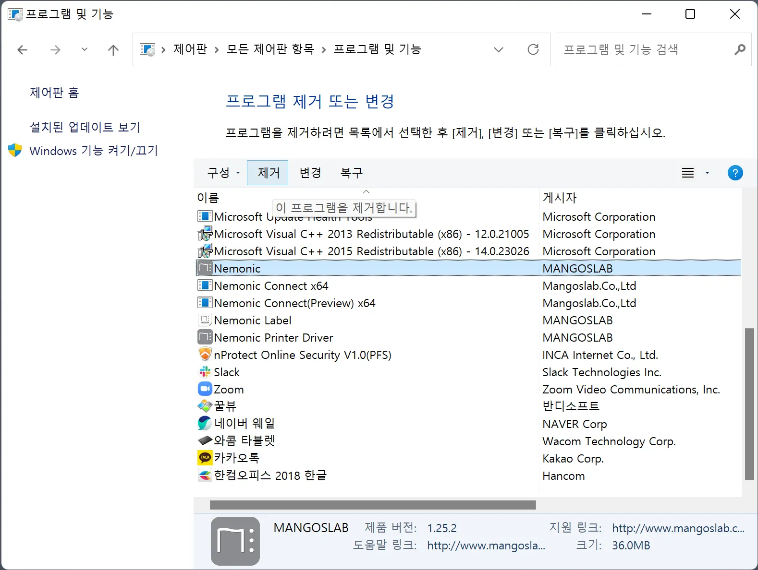Click the 지원 링크 URL in details pane
758x570 pixels.
(678, 528)
